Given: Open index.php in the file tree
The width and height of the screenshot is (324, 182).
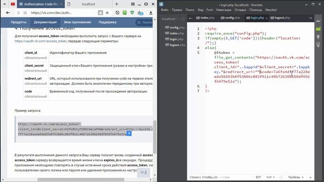Looking at the screenshot, I should 174,33.
